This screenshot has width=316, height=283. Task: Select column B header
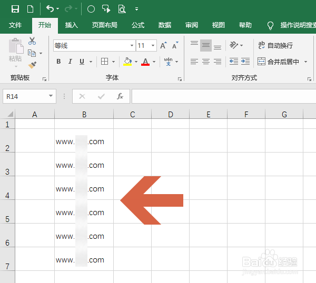pyautogui.click(x=84, y=114)
